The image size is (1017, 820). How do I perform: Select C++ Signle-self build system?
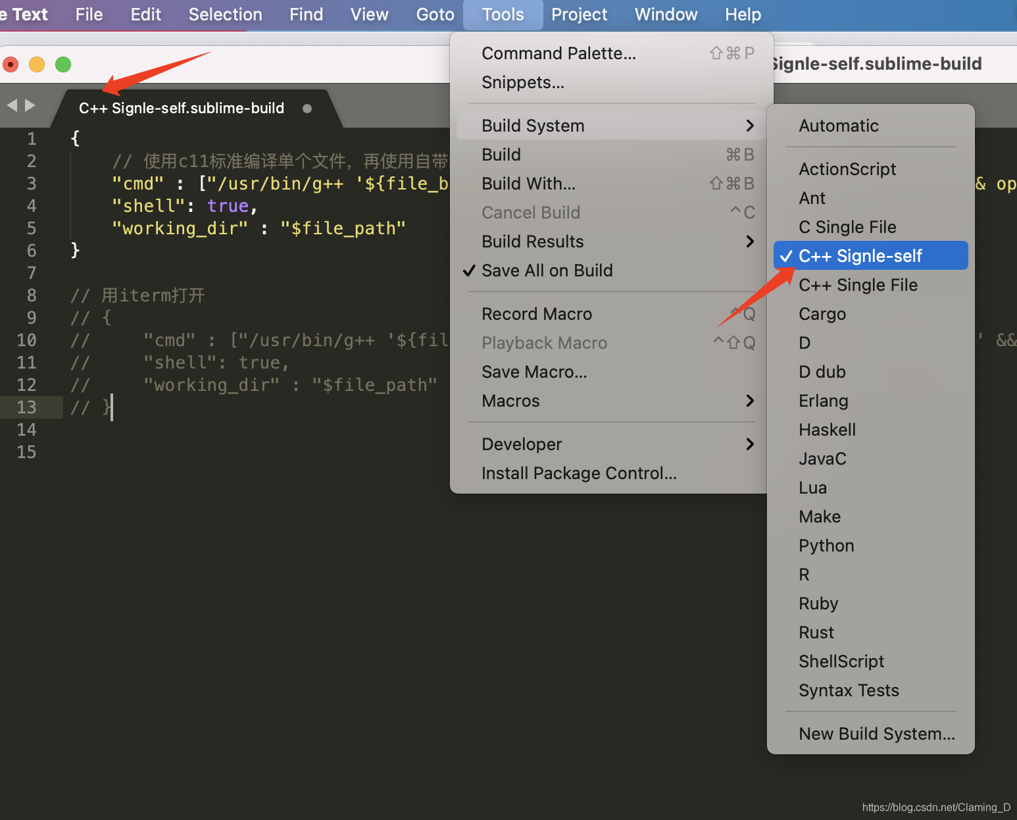(870, 256)
